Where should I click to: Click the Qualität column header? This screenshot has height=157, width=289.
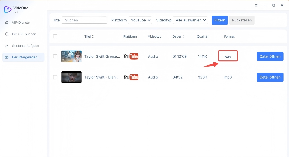pyautogui.click(x=203, y=36)
